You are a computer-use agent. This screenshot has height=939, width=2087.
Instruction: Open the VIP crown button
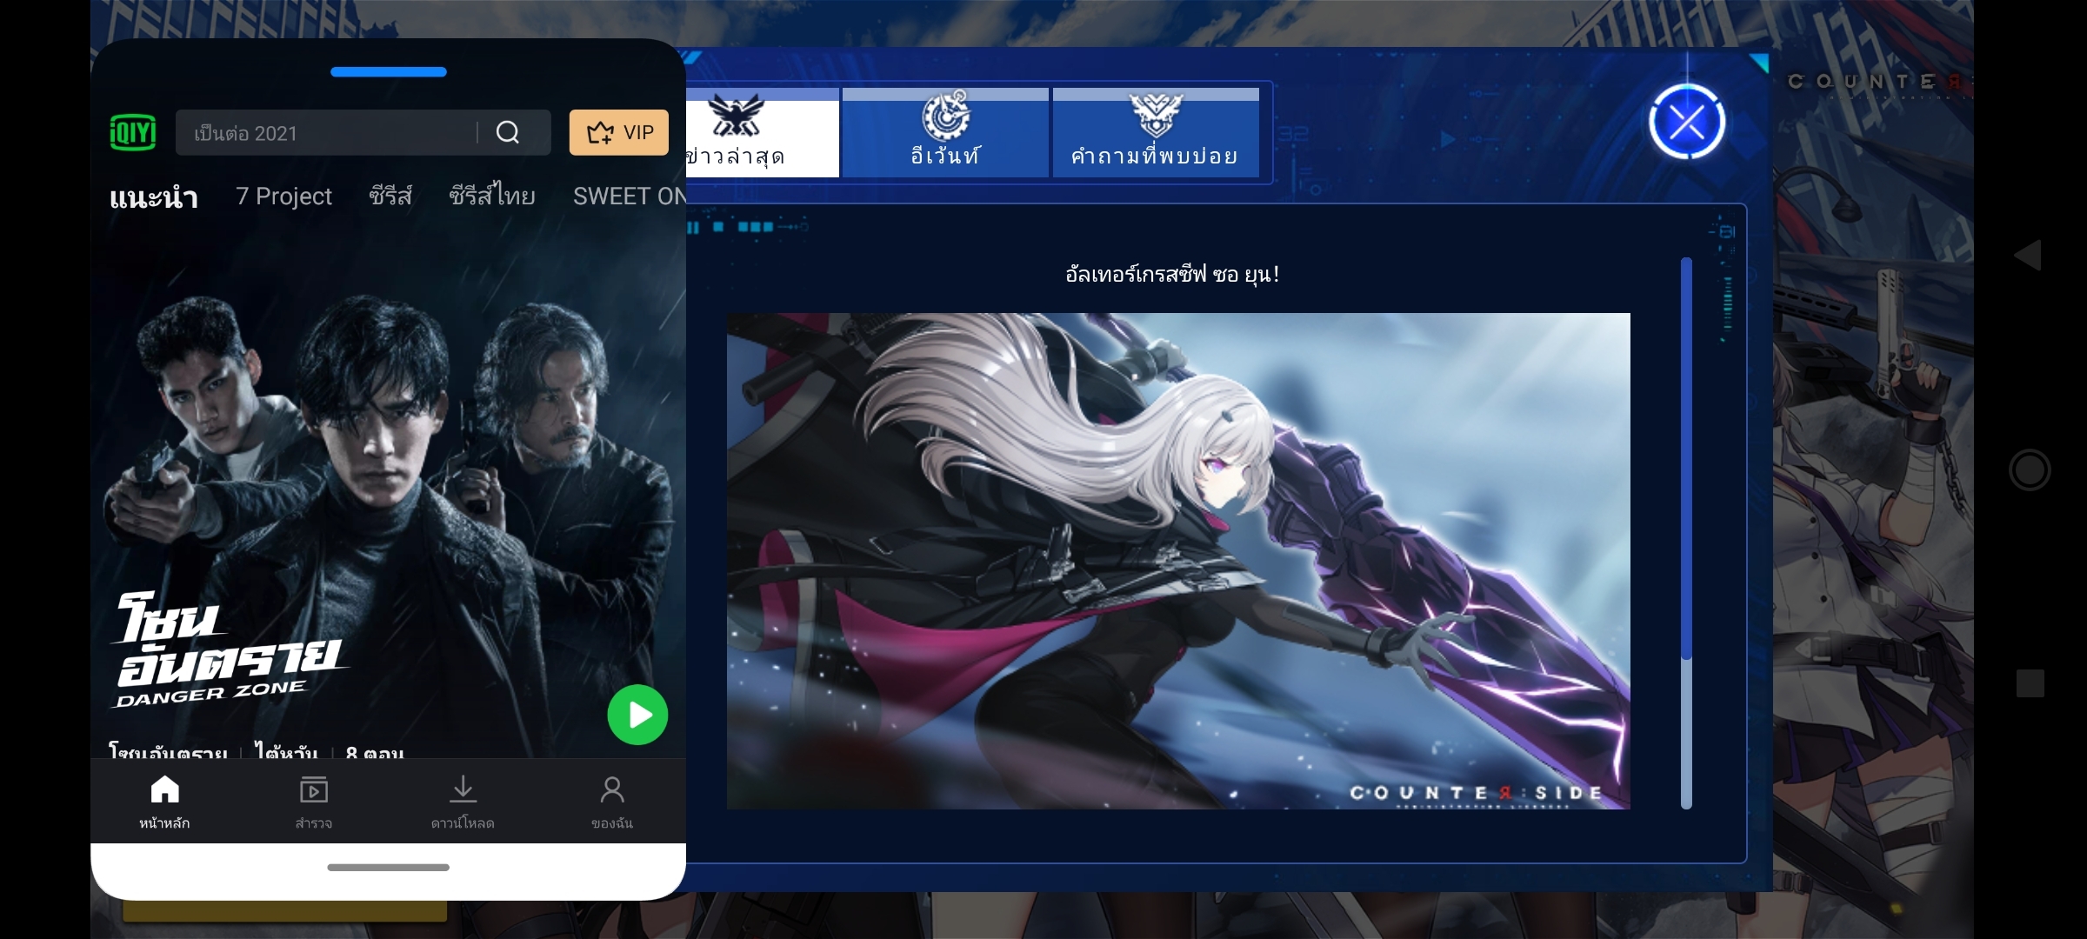(x=619, y=132)
